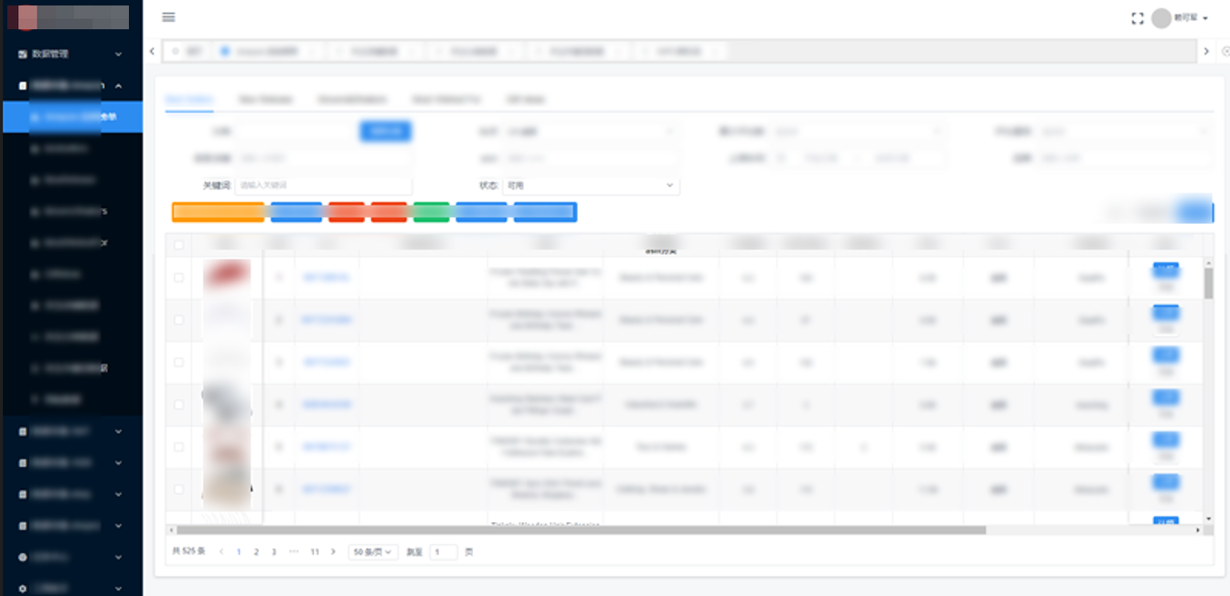Tick the select-all checkbox in table header
Image resolution: width=1230 pixels, height=596 pixels.
178,245
